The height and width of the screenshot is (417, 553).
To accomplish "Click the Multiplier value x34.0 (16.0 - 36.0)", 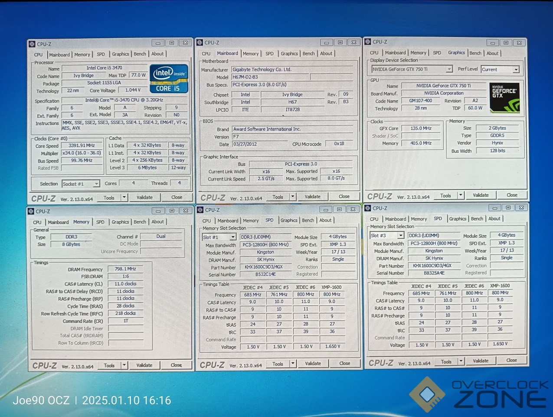I will click(x=82, y=153).
